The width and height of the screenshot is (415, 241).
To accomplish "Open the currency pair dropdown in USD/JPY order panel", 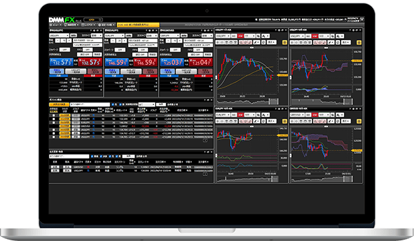I will [x=59, y=35].
